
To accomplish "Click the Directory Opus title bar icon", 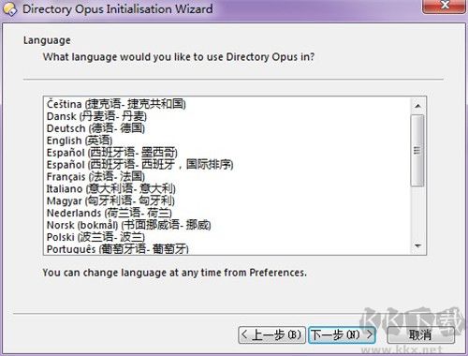I will [9, 9].
